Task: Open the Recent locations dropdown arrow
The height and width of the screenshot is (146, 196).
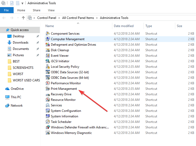Action: click(18, 18)
